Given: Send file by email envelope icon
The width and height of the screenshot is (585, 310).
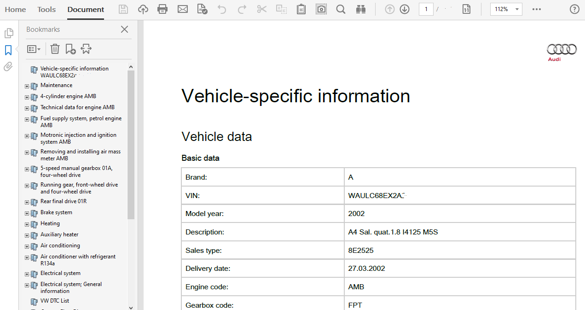Looking at the screenshot, I should click(x=183, y=9).
